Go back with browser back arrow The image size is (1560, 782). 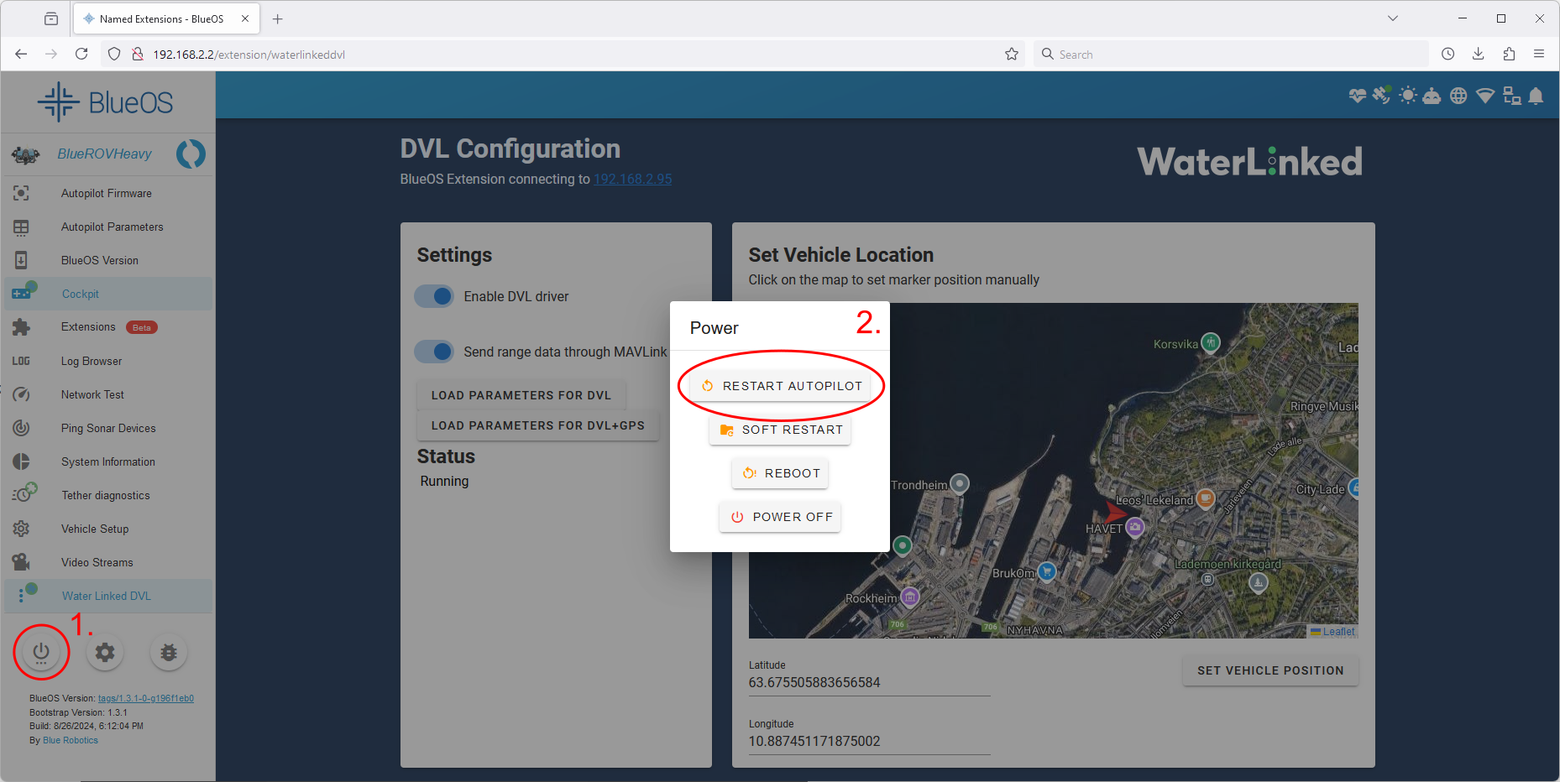pos(21,54)
